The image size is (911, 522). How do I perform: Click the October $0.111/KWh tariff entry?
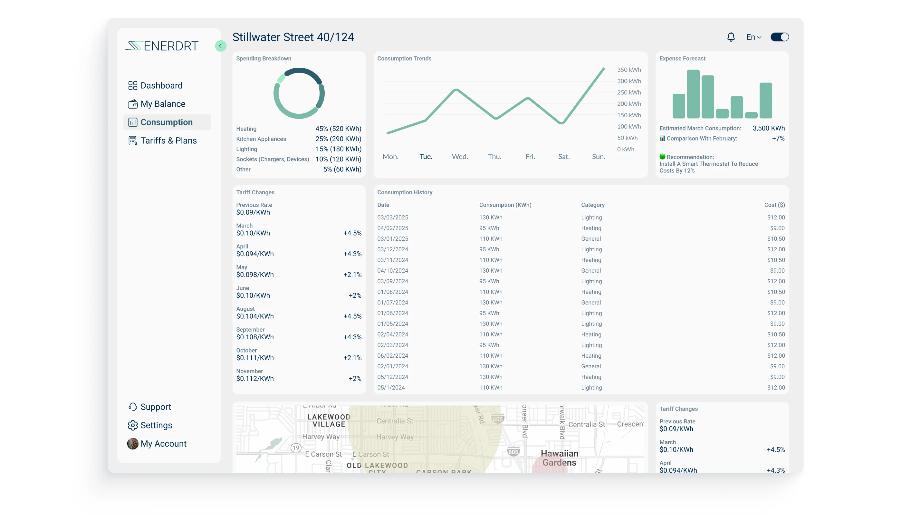(299, 354)
